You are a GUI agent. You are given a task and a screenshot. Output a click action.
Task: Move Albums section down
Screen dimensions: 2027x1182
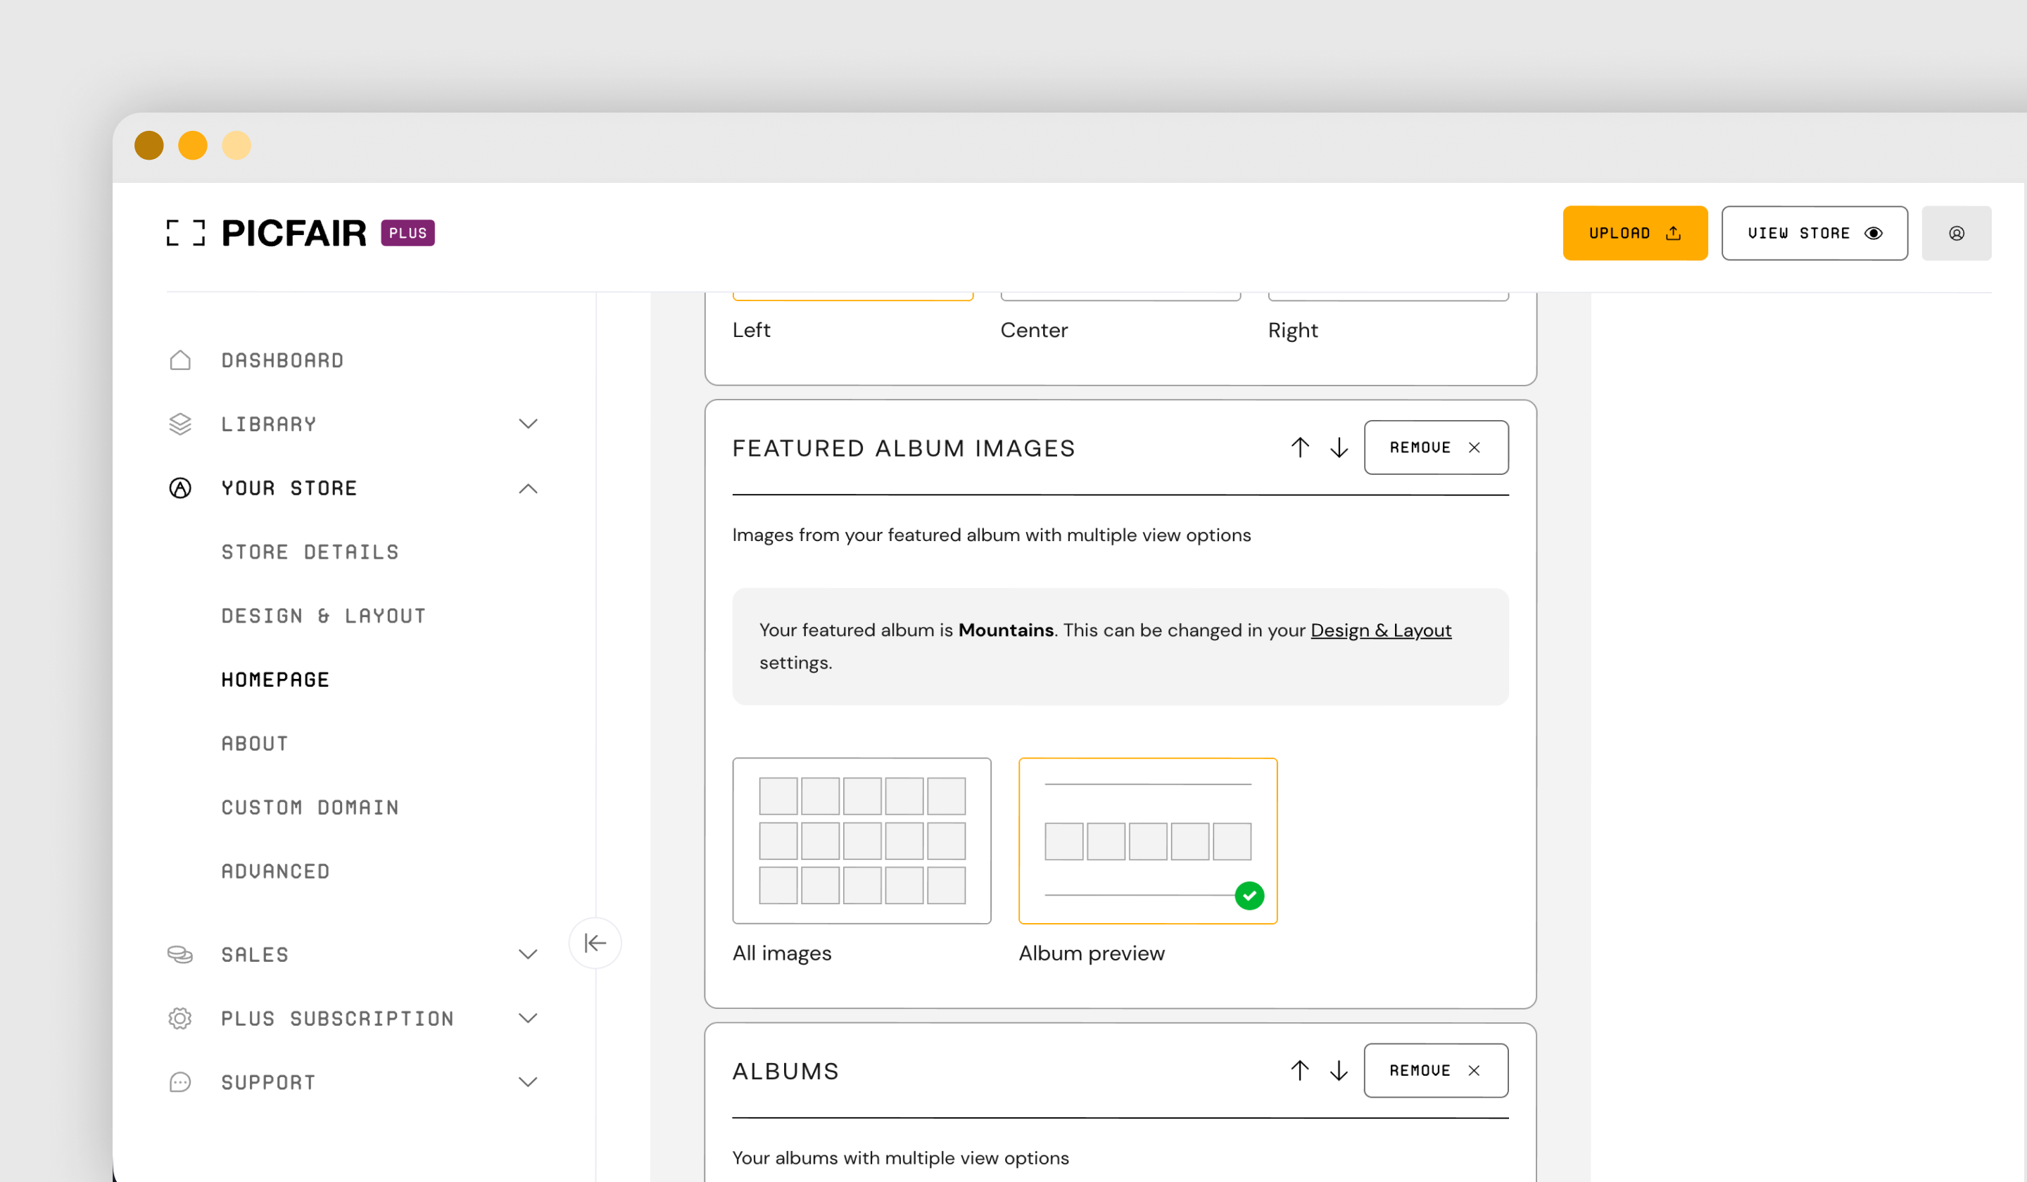[1339, 1070]
